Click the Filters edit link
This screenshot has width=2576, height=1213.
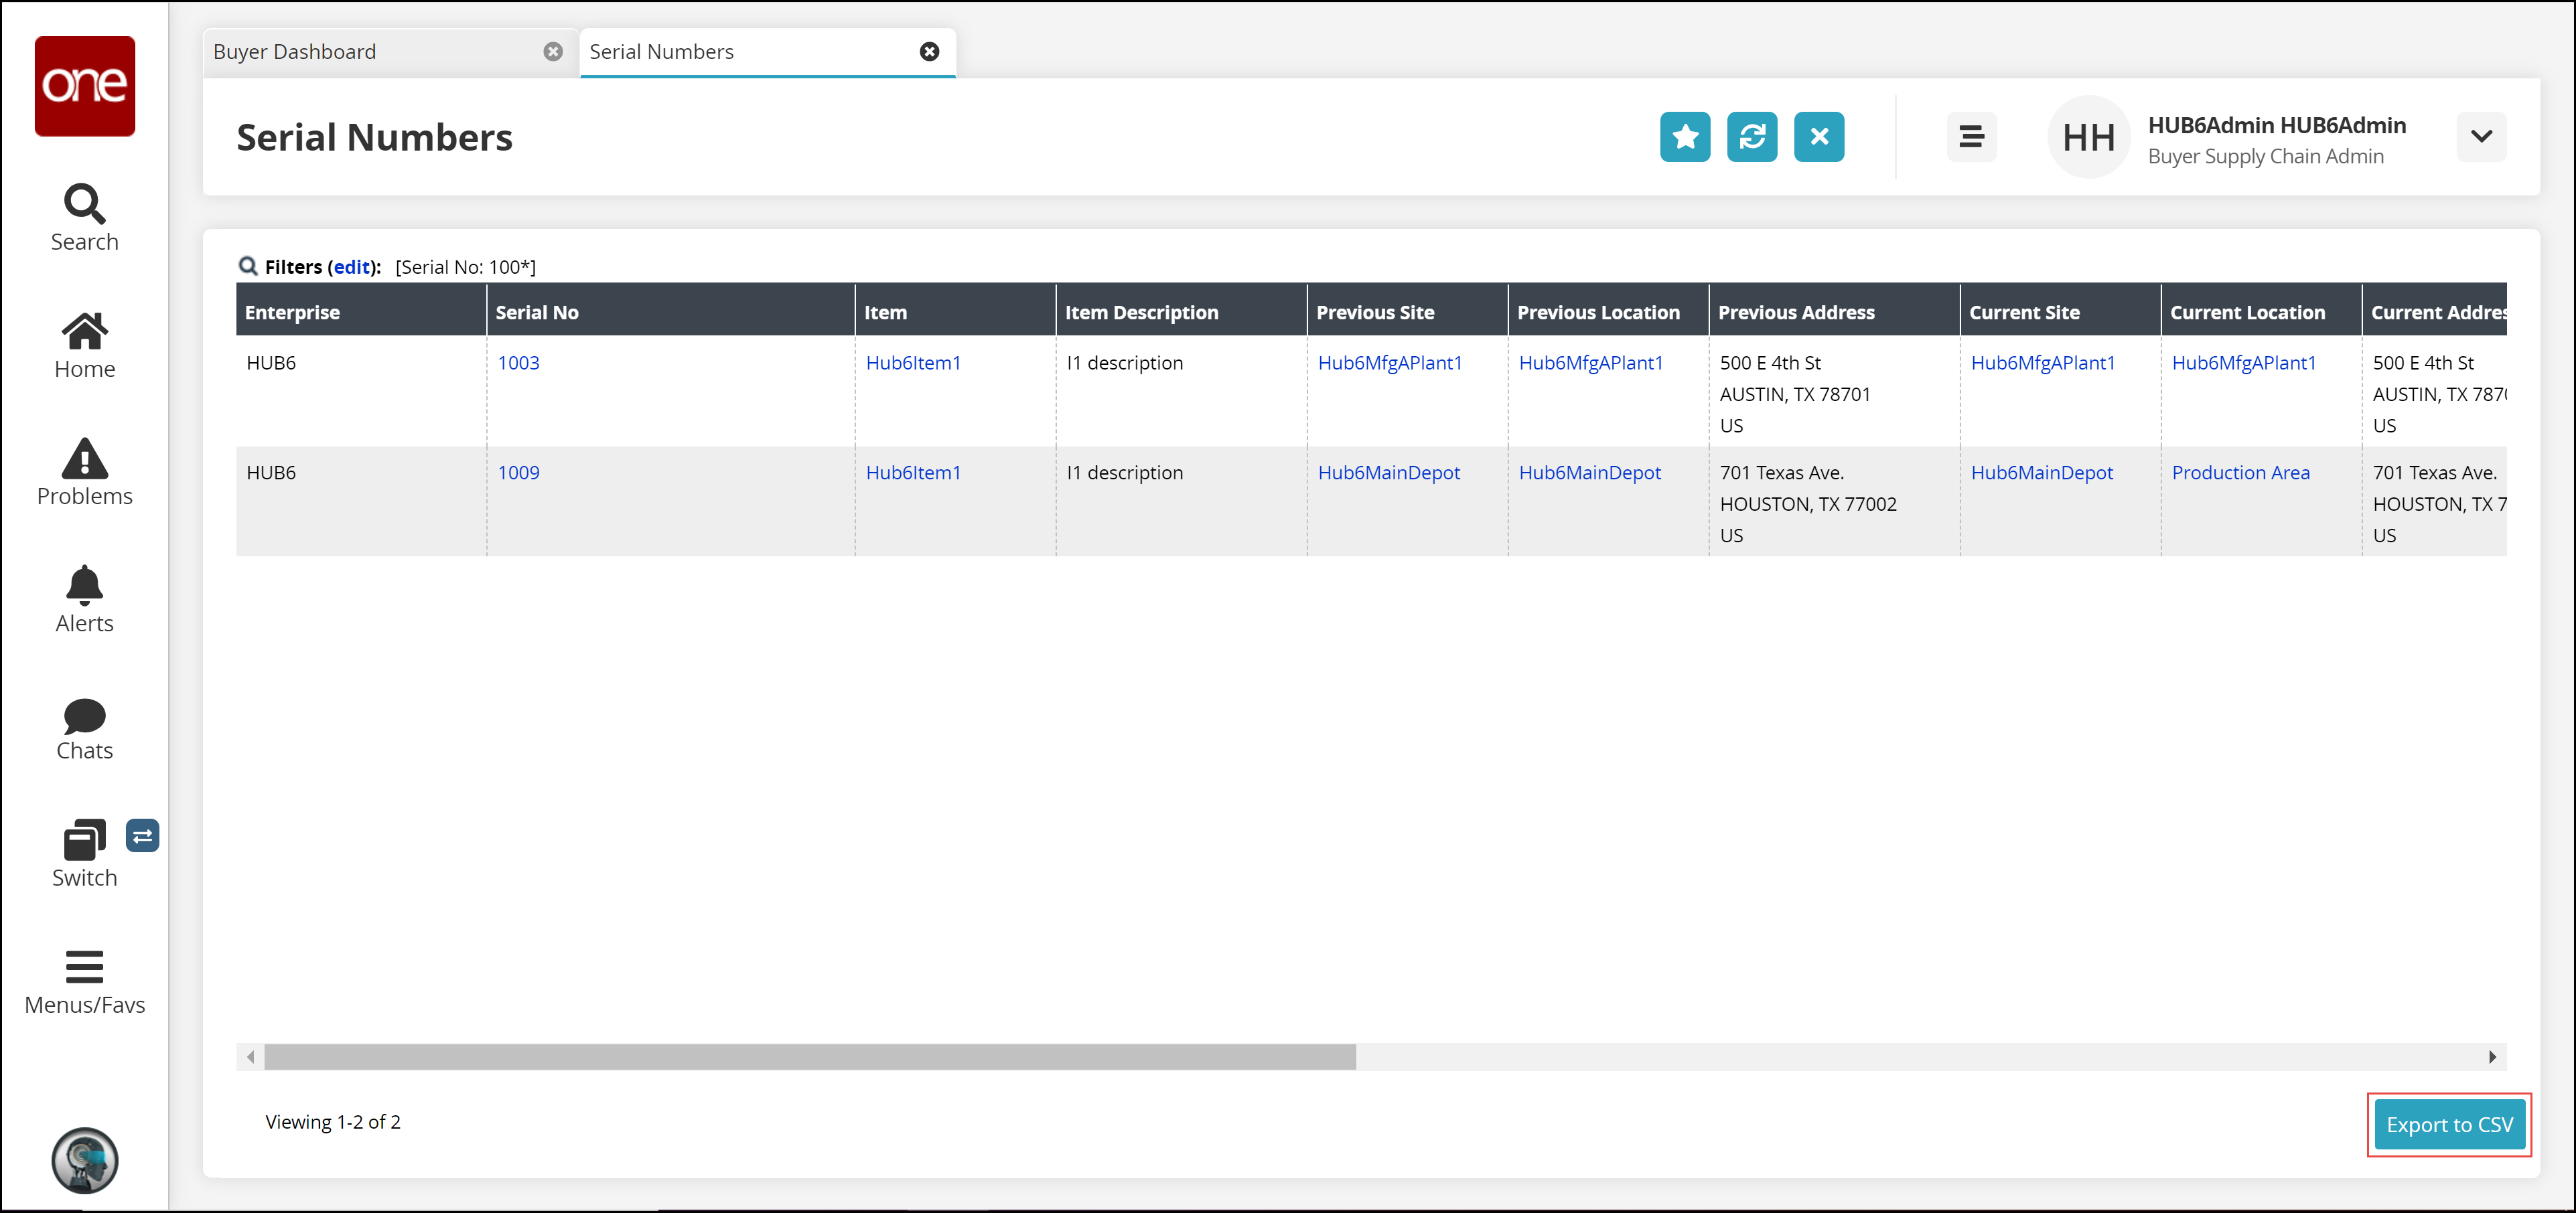pyautogui.click(x=352, y=267)
